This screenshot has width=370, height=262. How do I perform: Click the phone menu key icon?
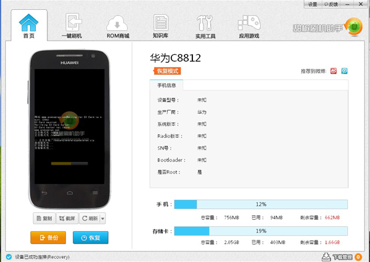tap(95, 193)
